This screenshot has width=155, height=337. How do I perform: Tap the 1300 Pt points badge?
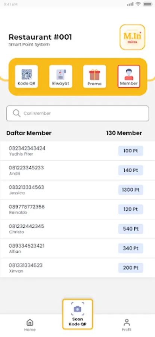tap(131, 190)
